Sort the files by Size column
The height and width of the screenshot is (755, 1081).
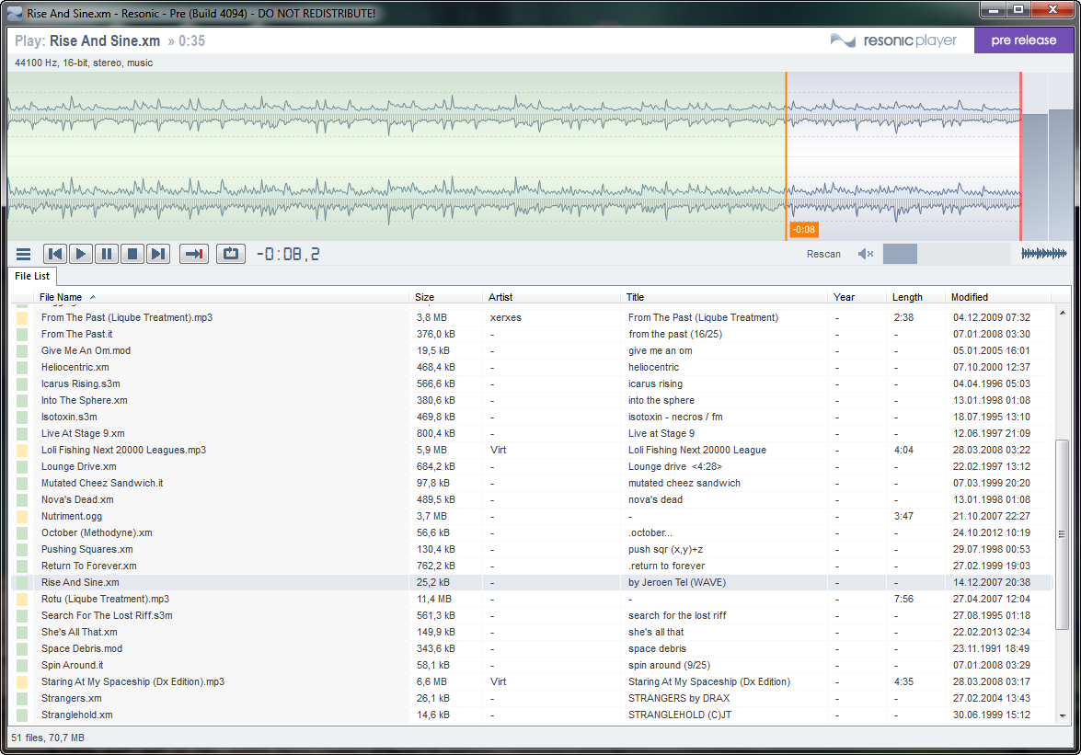click(x=425, y=297)
